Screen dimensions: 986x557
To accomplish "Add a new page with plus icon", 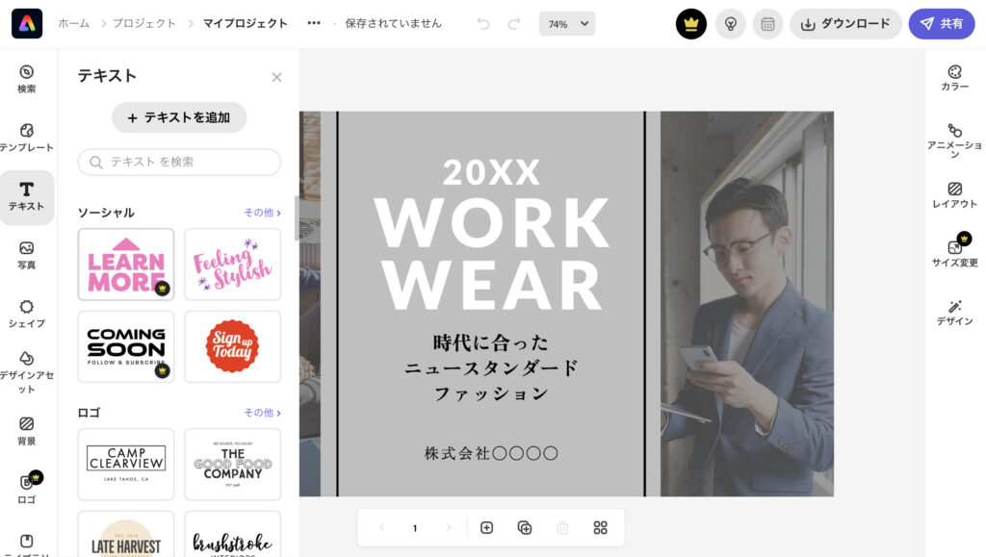I will pyautogui.click(x=486, y=527).
